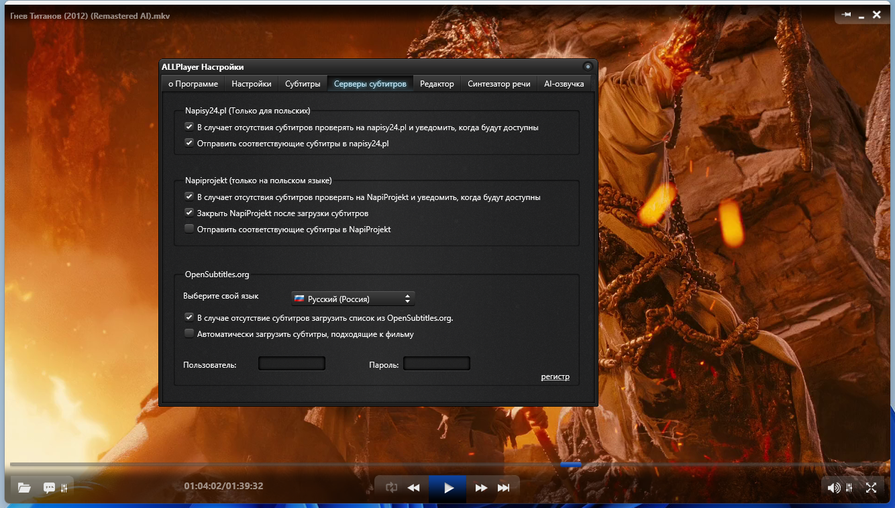The height and width of the screenshot is (508, 895).
Task: Play the movie
Action: coord(449,488)
